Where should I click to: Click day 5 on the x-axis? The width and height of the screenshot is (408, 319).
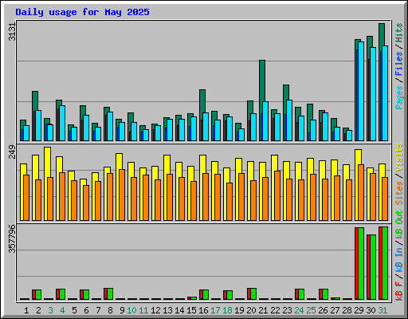(74, 310)
